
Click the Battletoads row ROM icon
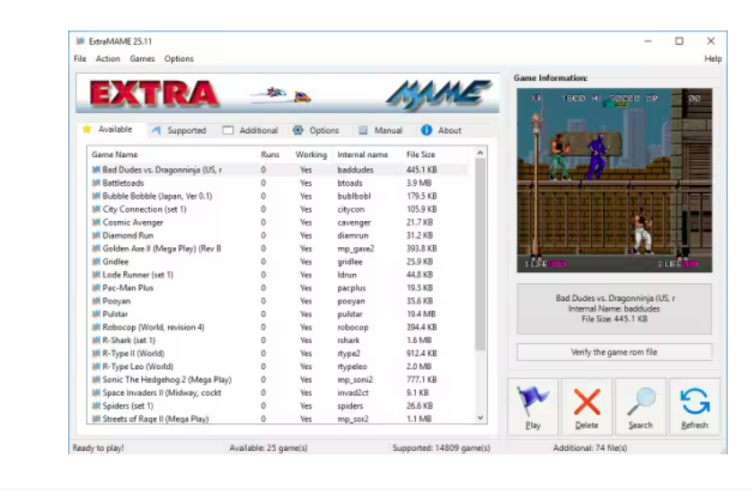(x=96, y=183)
